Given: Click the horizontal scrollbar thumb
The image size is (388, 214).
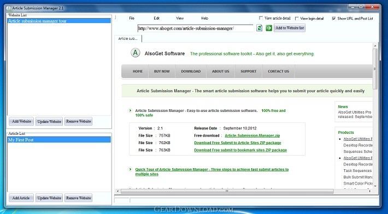Looking at the screenshot, I should click(227, 191).
